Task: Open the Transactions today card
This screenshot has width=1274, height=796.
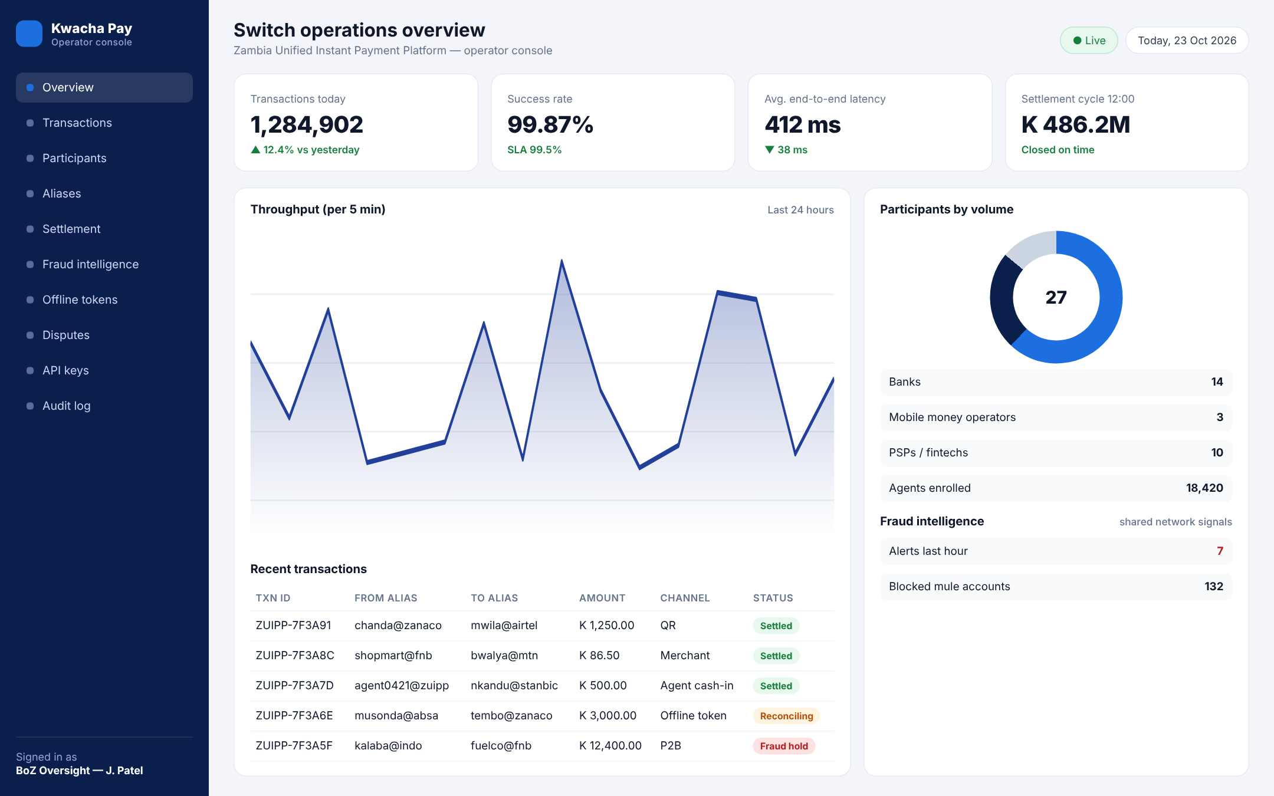Action: click(x=356, y=123)
